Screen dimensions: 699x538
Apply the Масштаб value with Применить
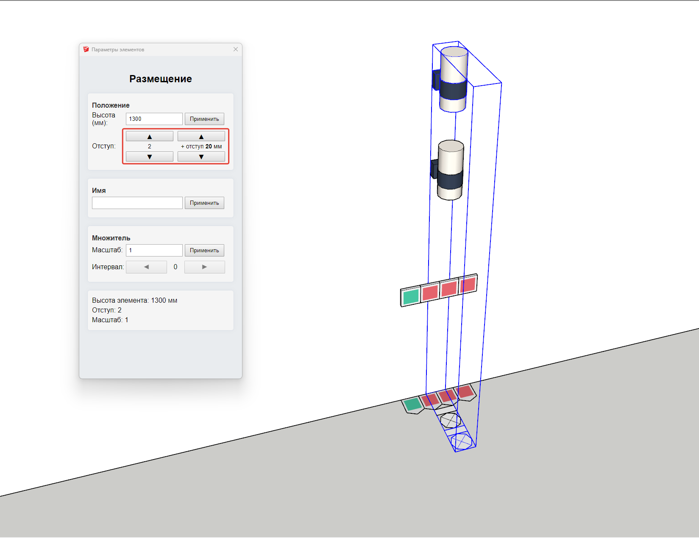204,251
